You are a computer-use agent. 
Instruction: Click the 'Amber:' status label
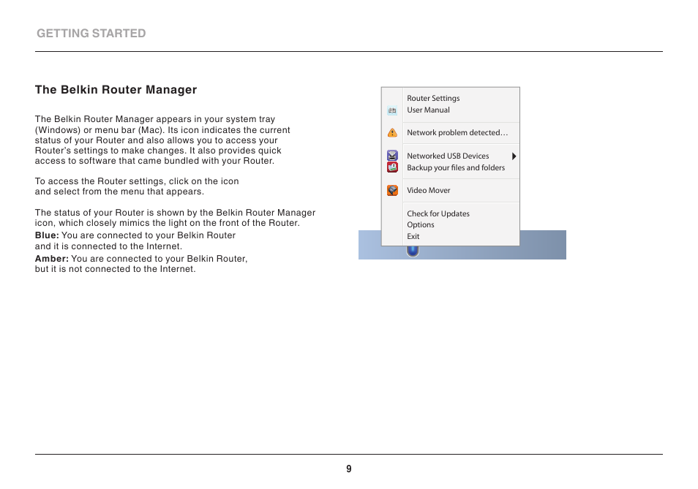coord(52,258)
